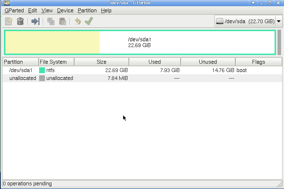
Task: Click the 0 operations pending status text
Action: click(28, 184)
